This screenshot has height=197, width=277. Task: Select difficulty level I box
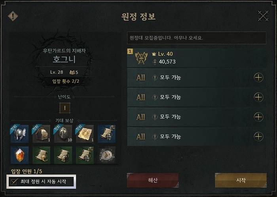click(65, 108)
